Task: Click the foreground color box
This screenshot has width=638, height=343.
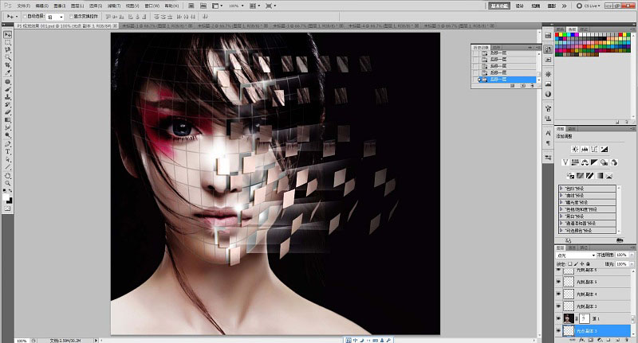Action: point(6,197)
